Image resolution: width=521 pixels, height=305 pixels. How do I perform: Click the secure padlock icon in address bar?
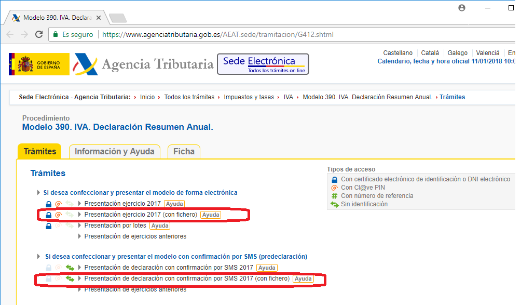pyautogui.click(x=56, y=34)
